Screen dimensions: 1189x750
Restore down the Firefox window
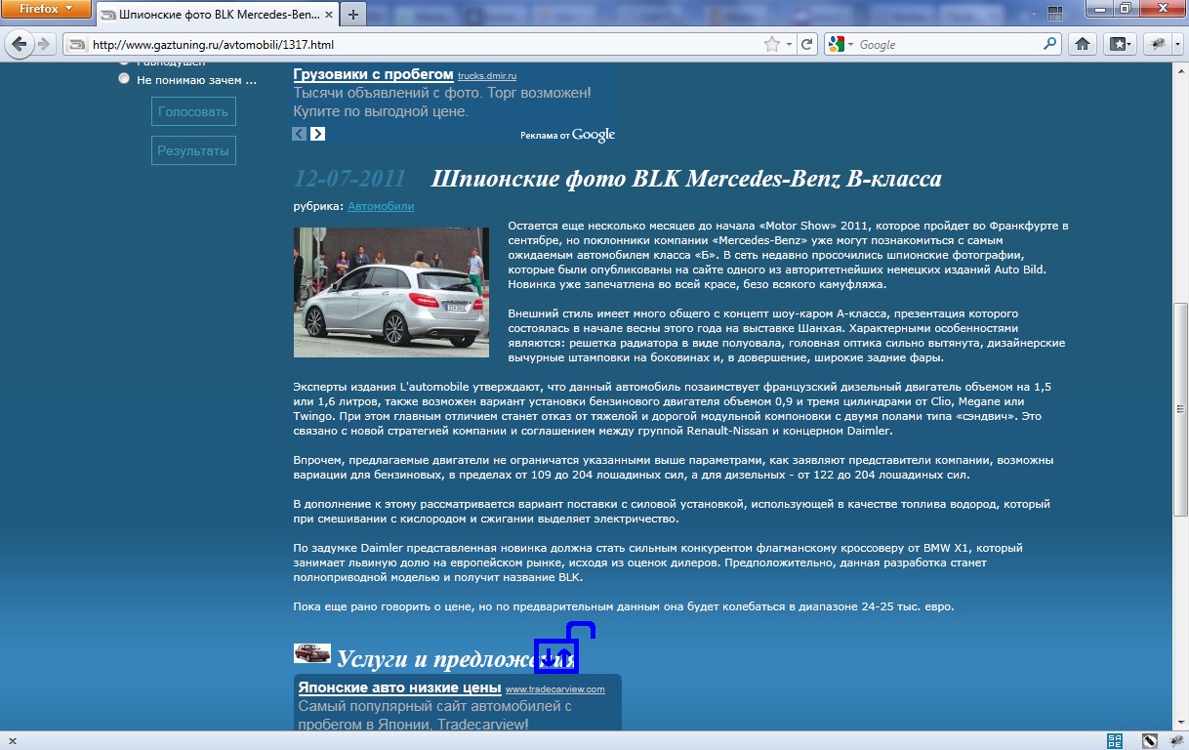(1125, 8)
